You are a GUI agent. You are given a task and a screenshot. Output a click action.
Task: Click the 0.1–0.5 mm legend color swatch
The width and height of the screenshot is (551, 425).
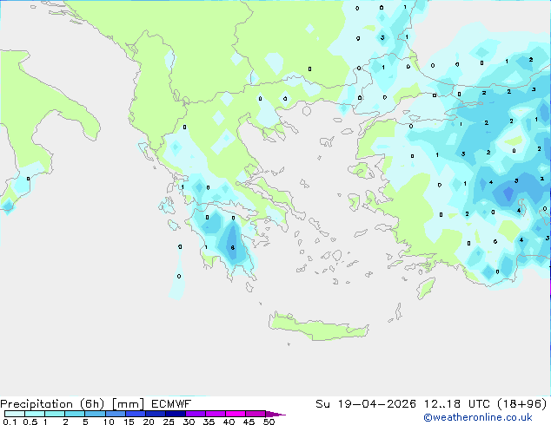(15, 414)
